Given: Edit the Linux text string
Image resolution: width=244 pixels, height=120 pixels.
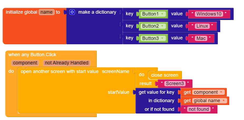Looking at the screenshot, I should pyautogui.click(x=202, y=26).
